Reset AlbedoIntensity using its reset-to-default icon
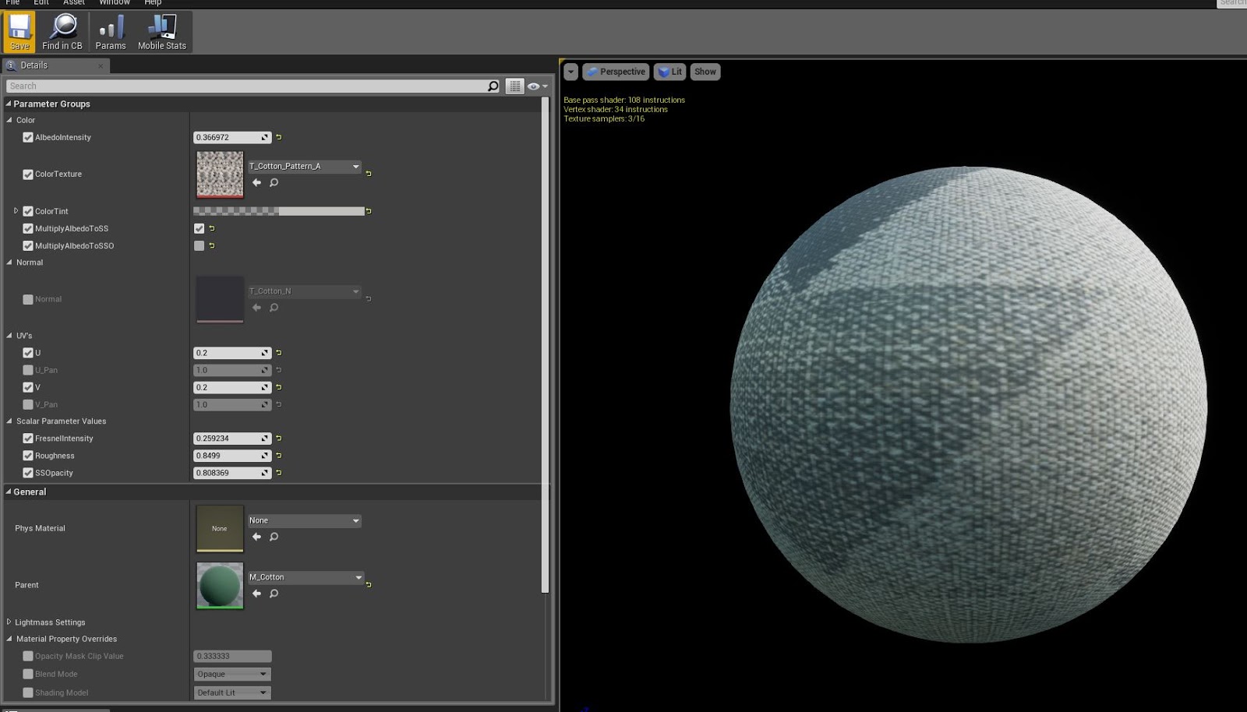 click(x=278, y=137)
